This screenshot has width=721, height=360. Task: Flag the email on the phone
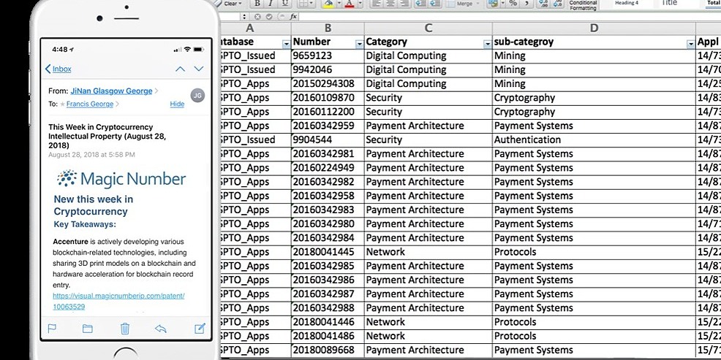52,329
